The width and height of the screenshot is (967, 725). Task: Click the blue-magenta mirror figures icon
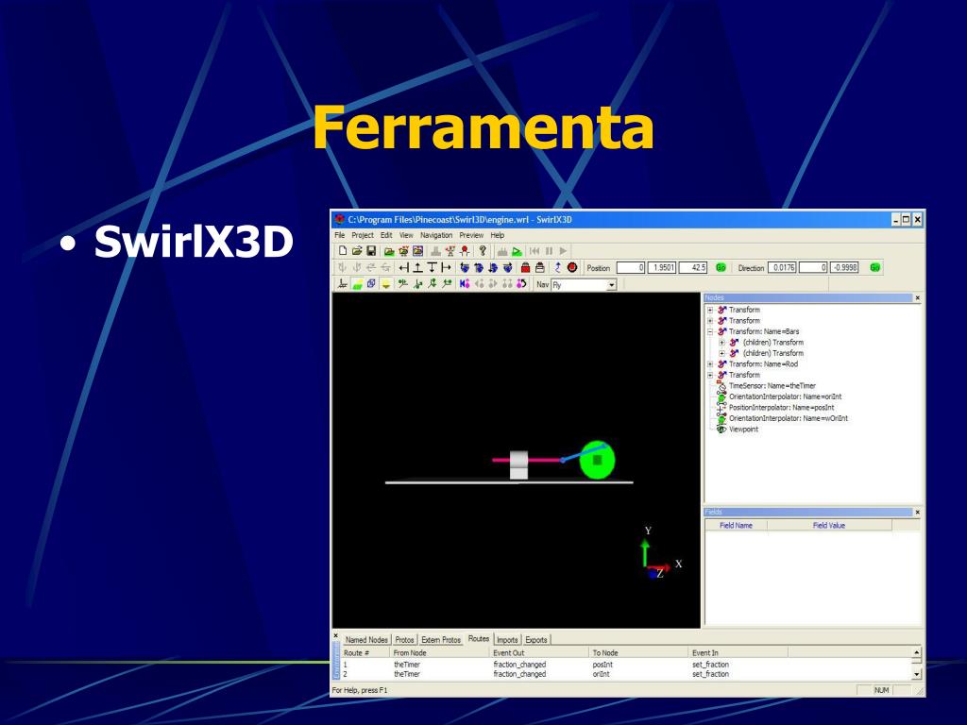click(465, 284)
